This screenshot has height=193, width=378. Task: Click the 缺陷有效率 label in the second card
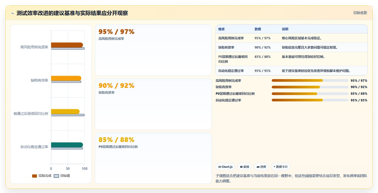[106, 93]
